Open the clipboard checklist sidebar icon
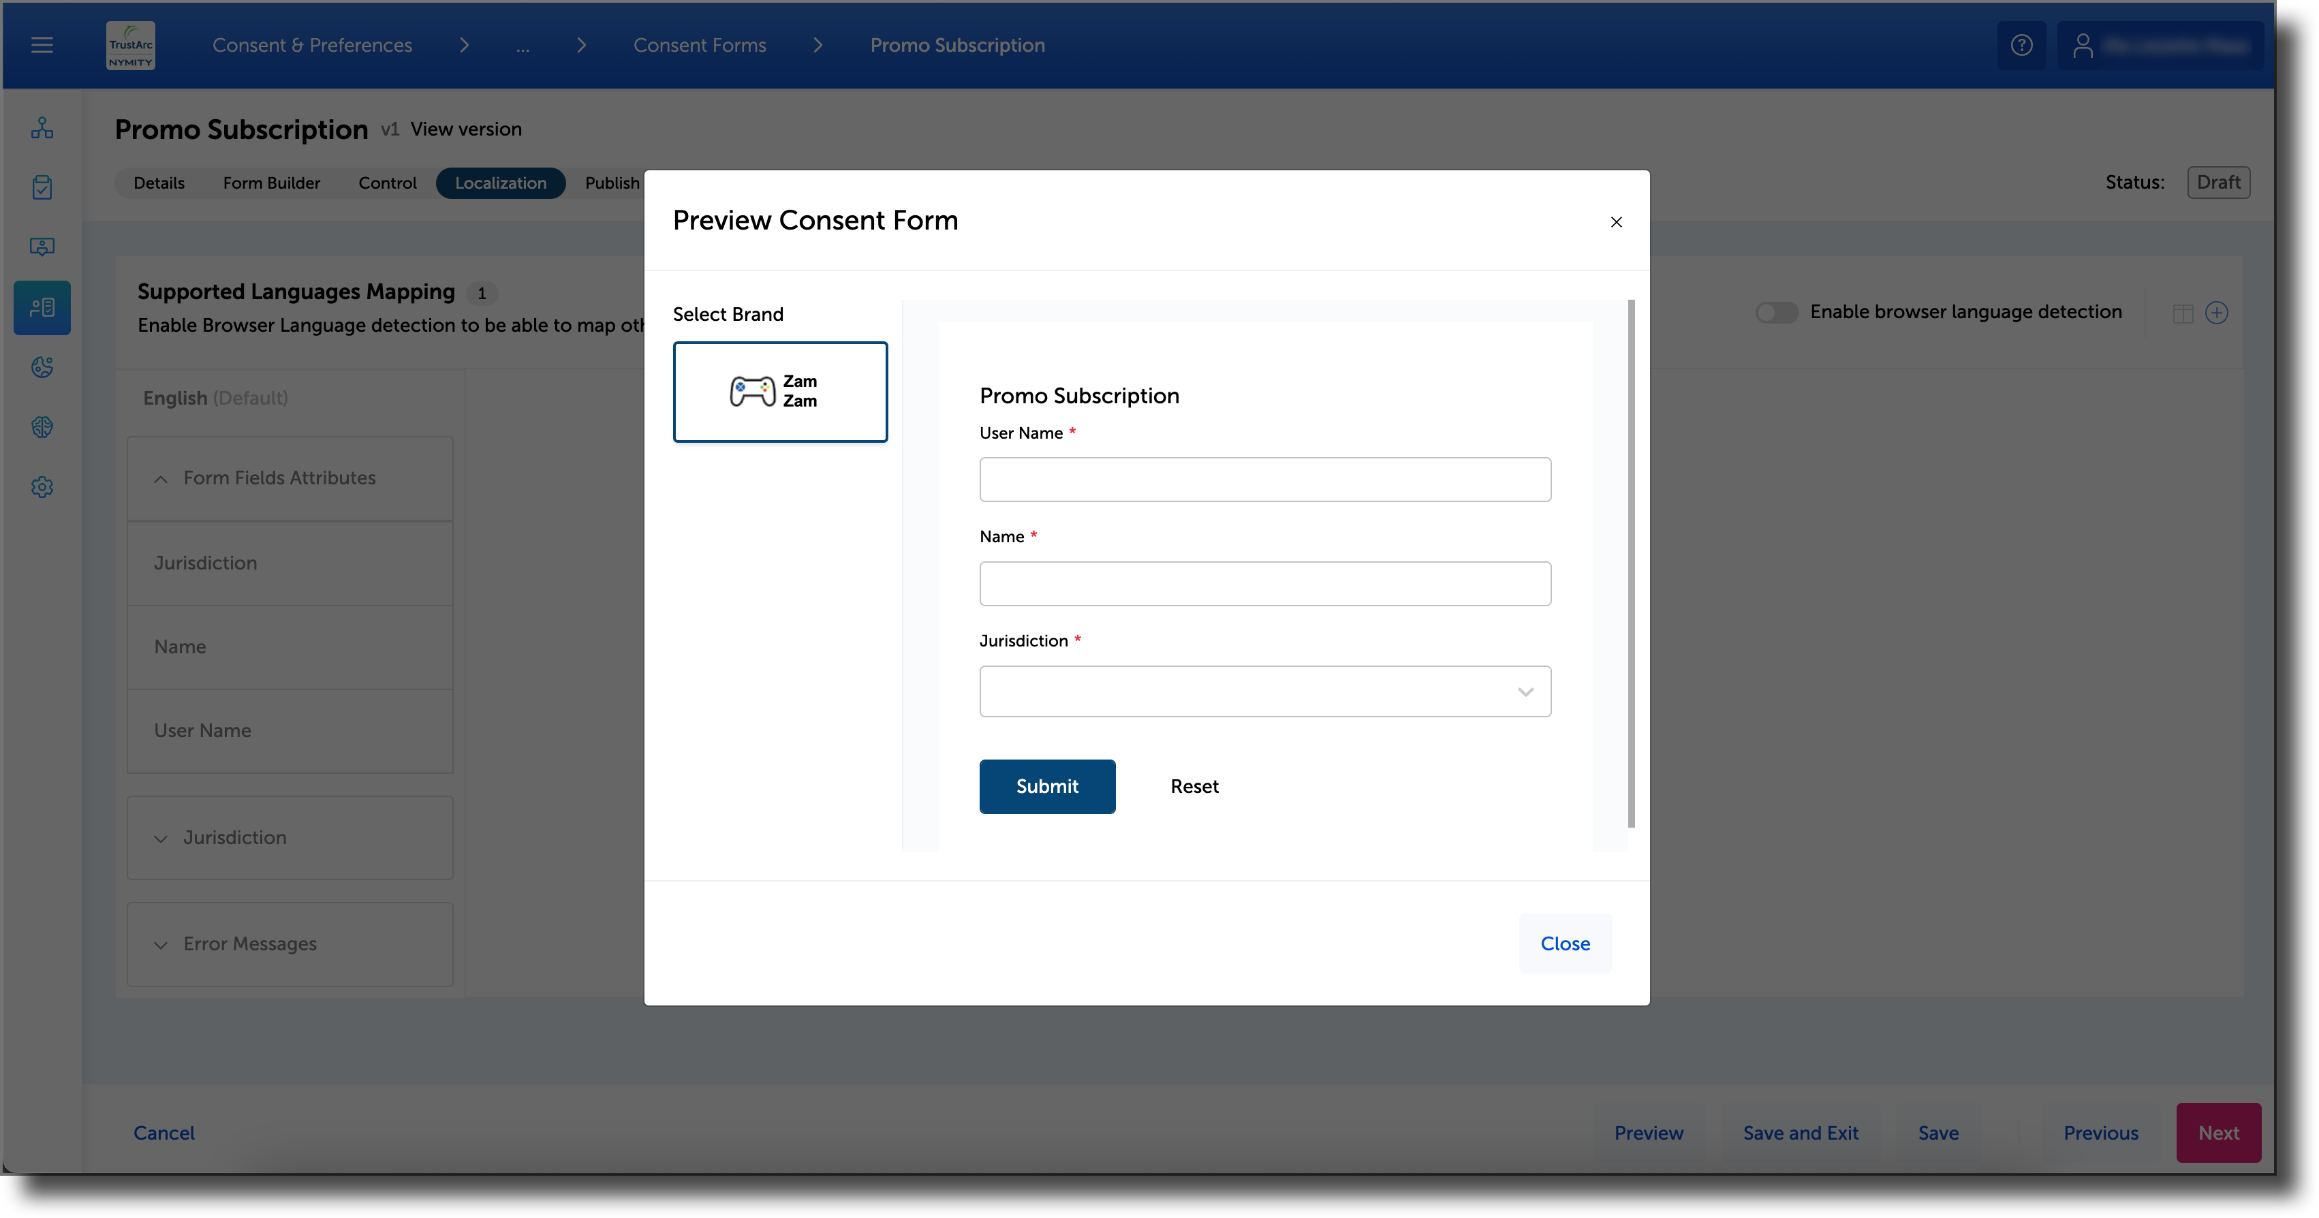This screenshot has height=1218, width=2319. click(x=42, y=187)
